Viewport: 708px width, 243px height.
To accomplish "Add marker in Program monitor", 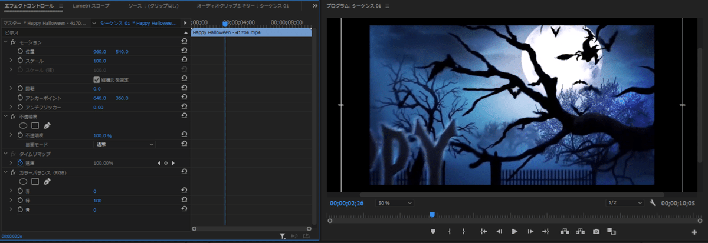I will click(432, 232).
